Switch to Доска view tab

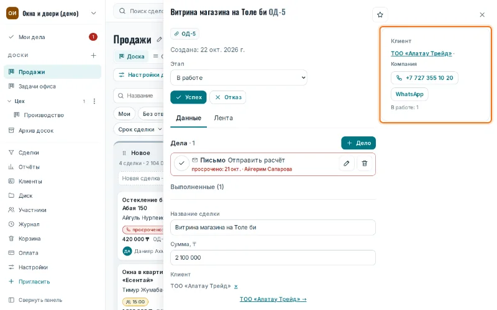(131, 56)
